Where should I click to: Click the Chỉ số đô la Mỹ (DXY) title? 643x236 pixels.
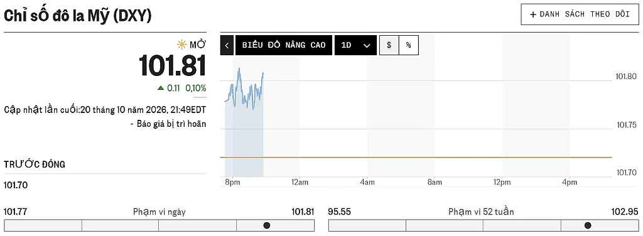pos(78,16)
